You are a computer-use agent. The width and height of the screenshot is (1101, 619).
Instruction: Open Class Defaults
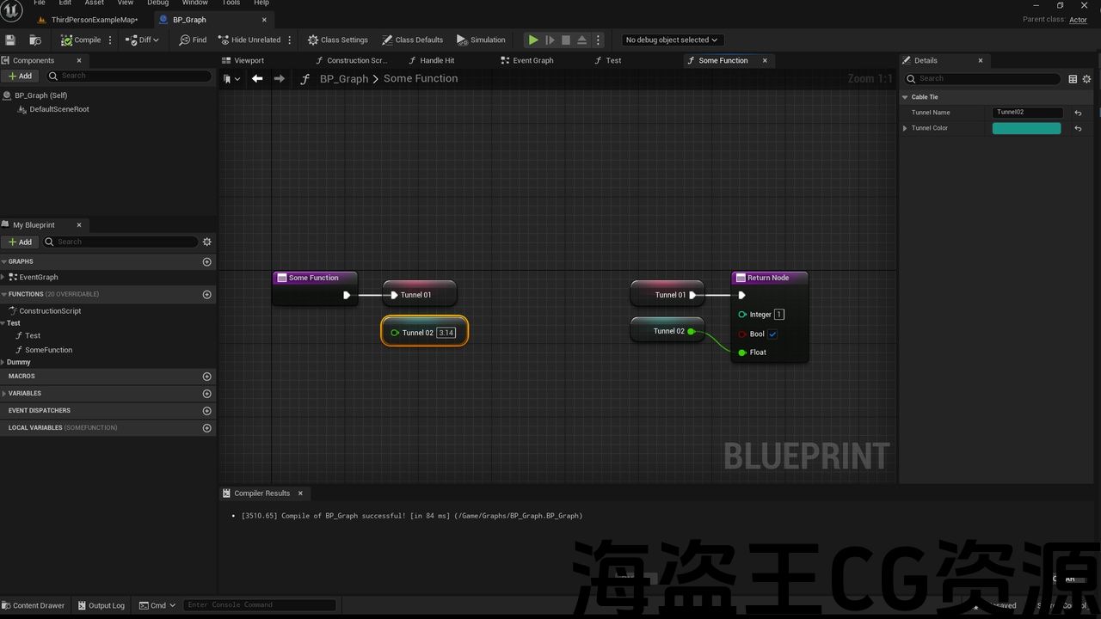413,40
